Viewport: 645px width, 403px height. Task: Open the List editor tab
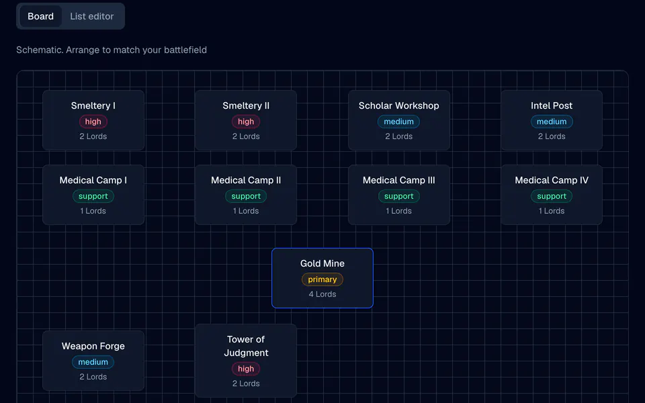point(92,16)
